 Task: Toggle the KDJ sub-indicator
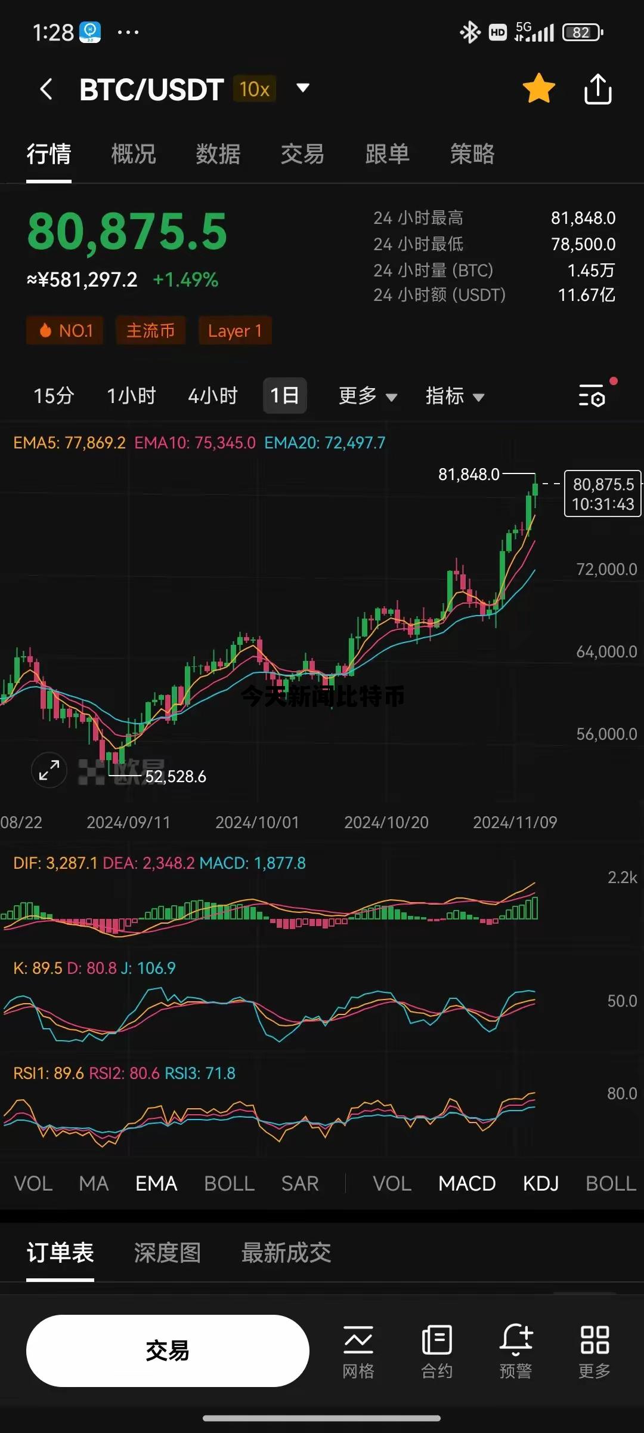tap(540, 1183)
